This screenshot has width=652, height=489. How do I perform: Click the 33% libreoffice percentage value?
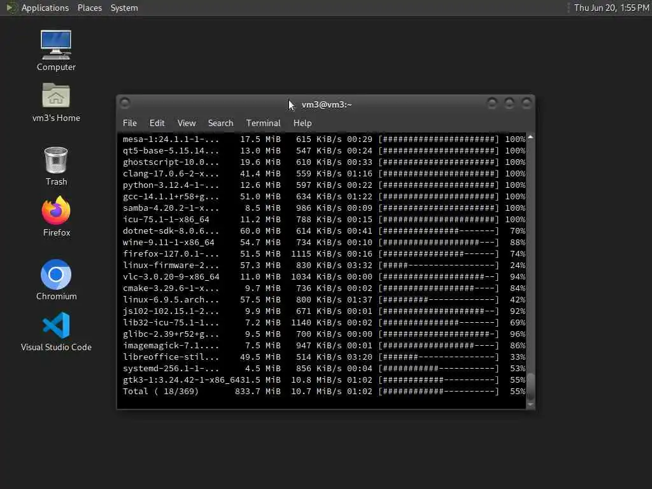pos(518,357)
